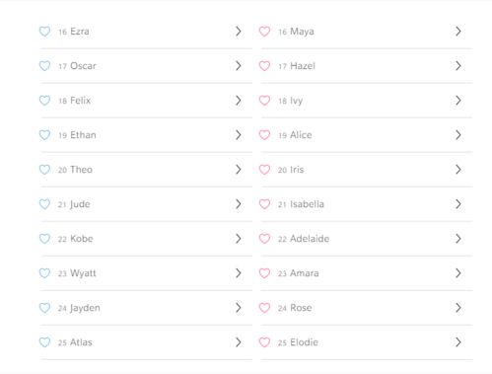Favorite Maya using the pink heart

click(264, 32)
